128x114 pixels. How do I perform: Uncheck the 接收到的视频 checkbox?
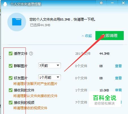pos(10,102)
